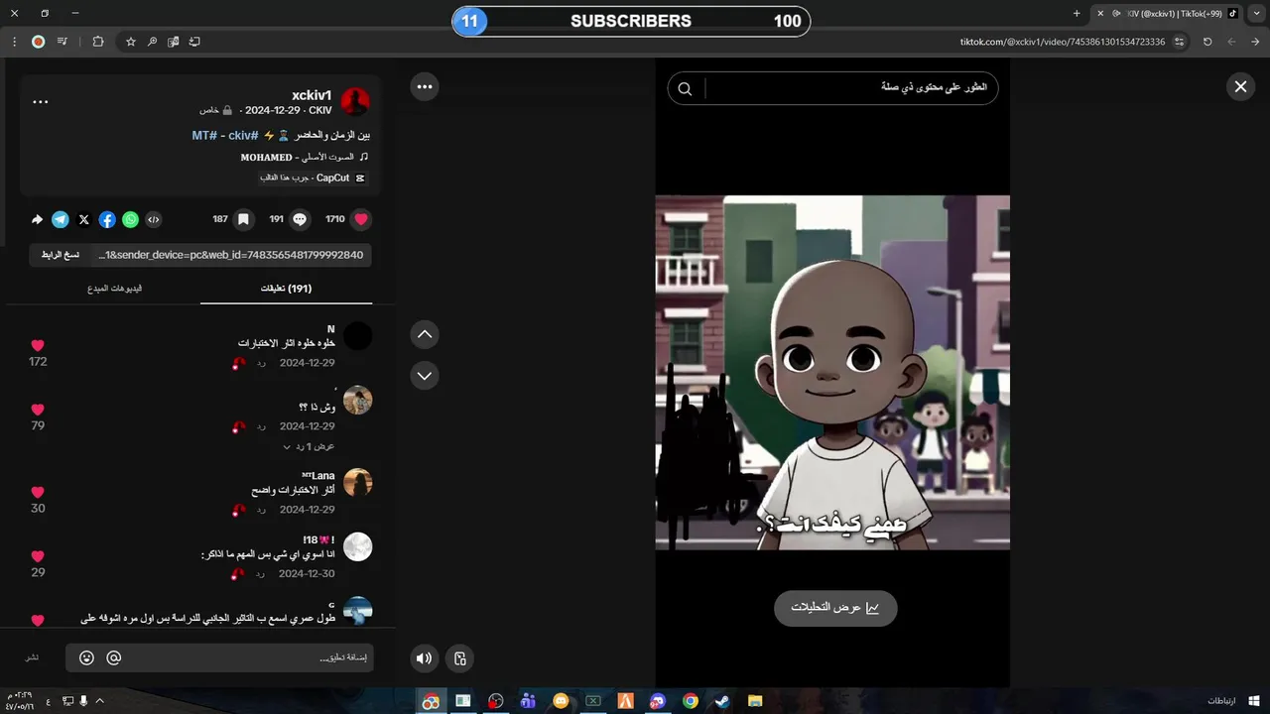Copy the video link with the نسخ الرابط button
1270x714 pixels.
pos(60,255)
